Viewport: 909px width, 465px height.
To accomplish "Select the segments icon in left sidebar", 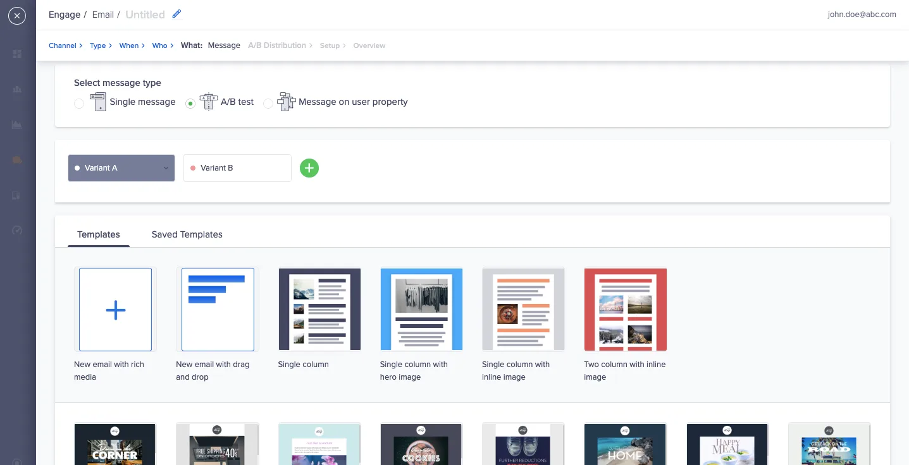I will pyautogui.click(x=17, y=89).
